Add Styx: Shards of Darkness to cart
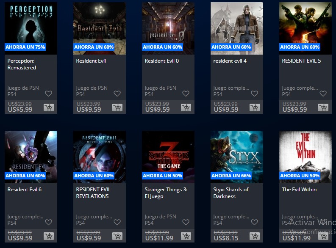Viewport: 336px width, 248px height. [255, 236]
